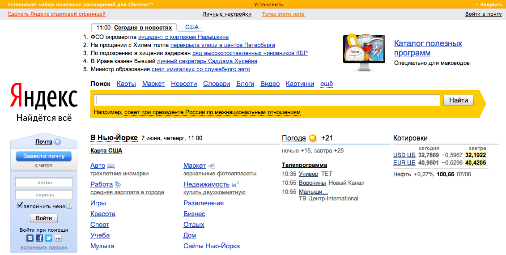Viewport: 506px width, 255px height.
Task: Log in with the VKontakte icon
Action: pyautogui.click(x=30, y=238)
